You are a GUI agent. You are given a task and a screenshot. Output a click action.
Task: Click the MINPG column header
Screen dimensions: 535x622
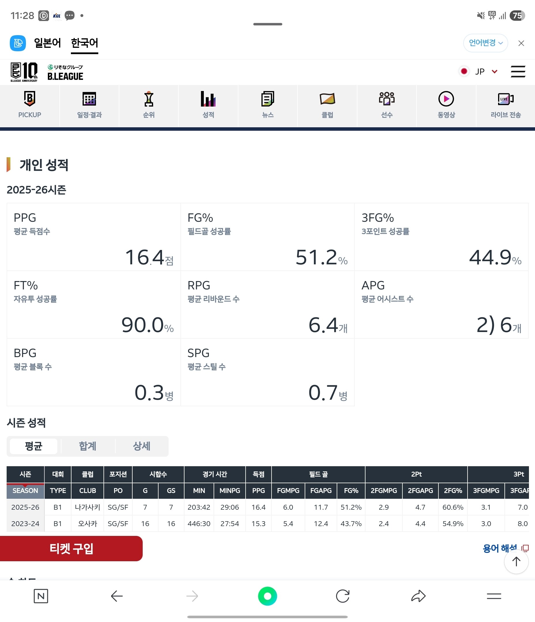click(230, 490)
